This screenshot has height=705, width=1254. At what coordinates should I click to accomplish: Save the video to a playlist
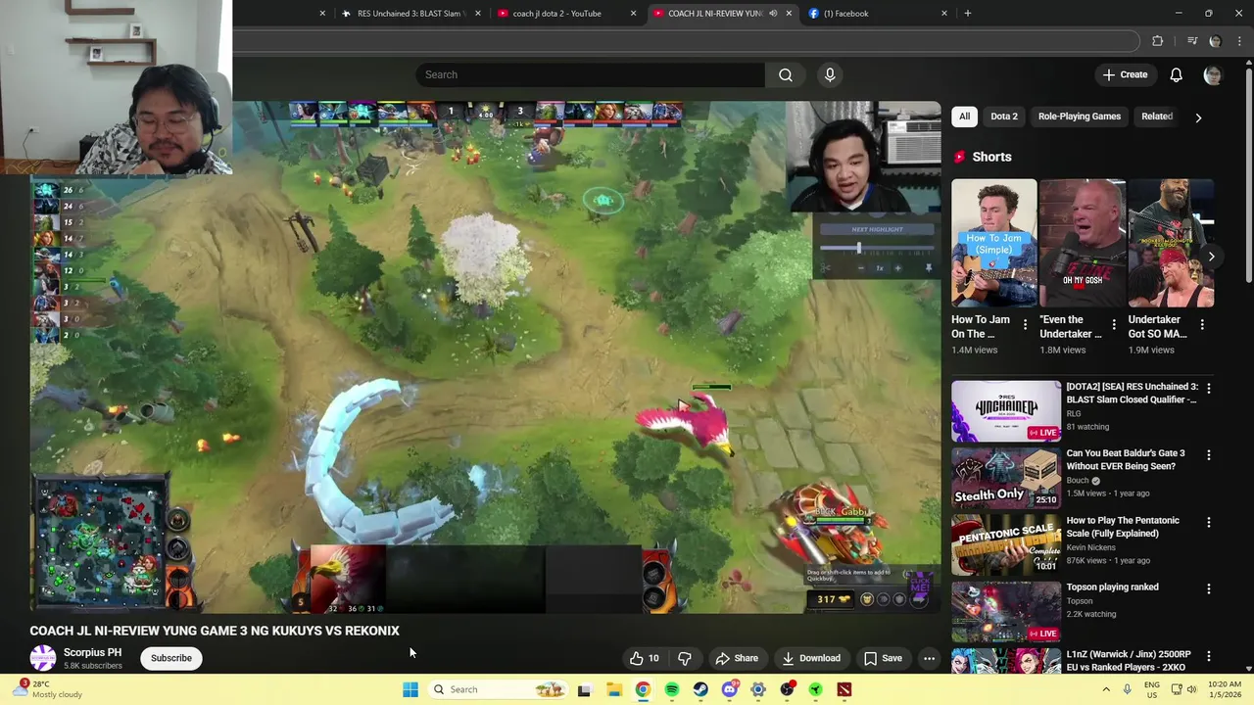coord(883,658)
